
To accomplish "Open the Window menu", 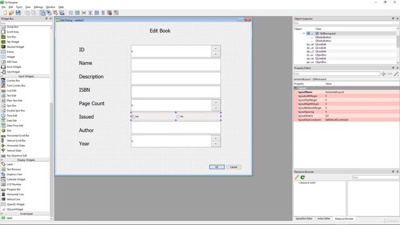I will click(x=51, y=7).
